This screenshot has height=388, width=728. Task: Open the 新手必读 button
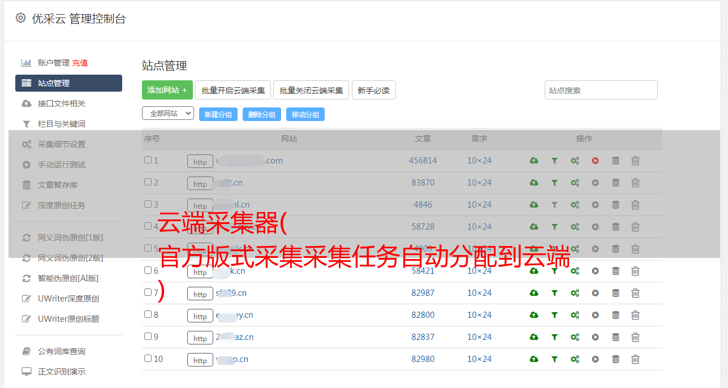click(x=373, y=90)
